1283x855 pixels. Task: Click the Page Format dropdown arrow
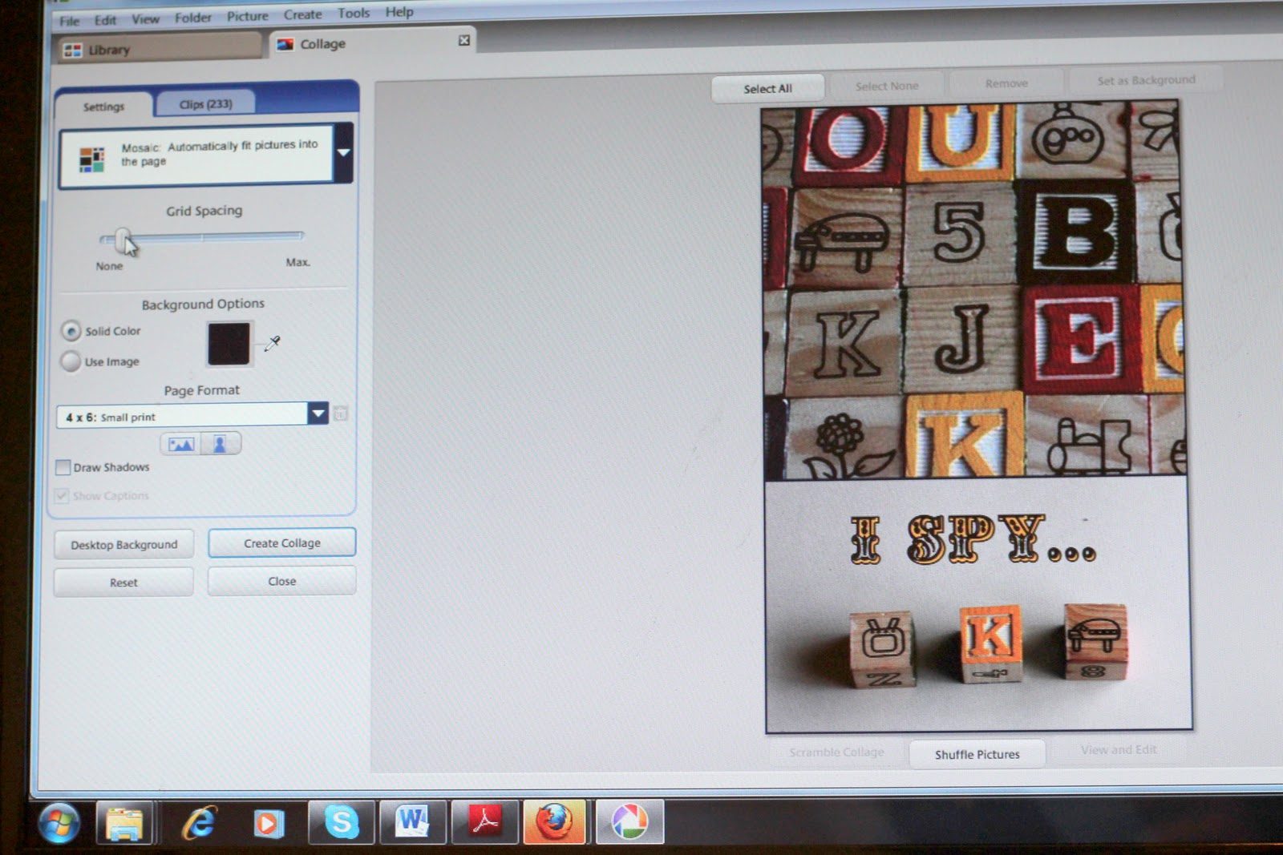tap(318, 413)
